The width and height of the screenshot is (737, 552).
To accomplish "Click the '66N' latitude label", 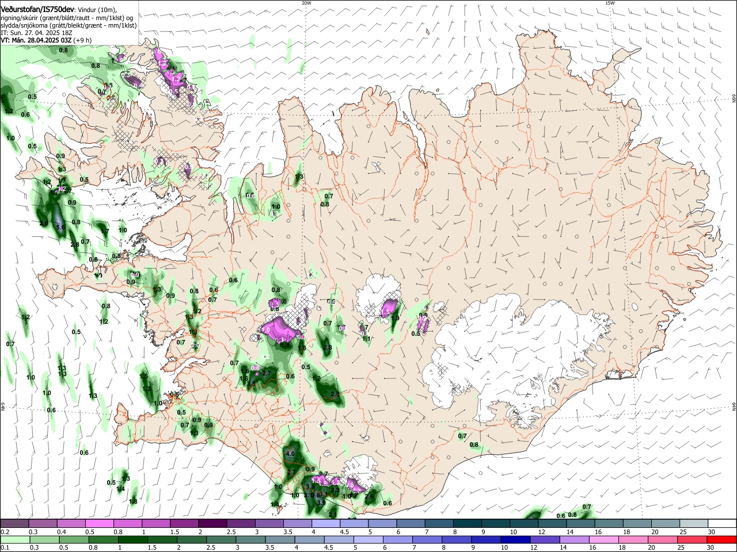I will [x=734, y=98].
